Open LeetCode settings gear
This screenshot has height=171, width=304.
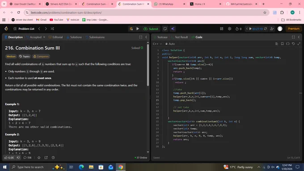click(229, 29)
